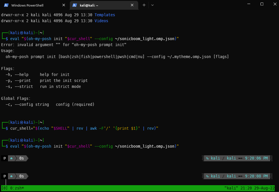The width and height of the screenshot is (279, 192).
Task: Click the Videos directory name
Action: pyautogui.click(x=101, y=21)
